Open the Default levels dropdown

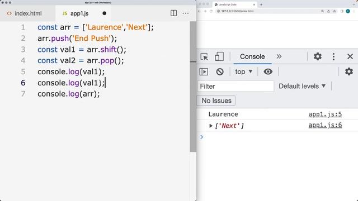pos(302,87)
